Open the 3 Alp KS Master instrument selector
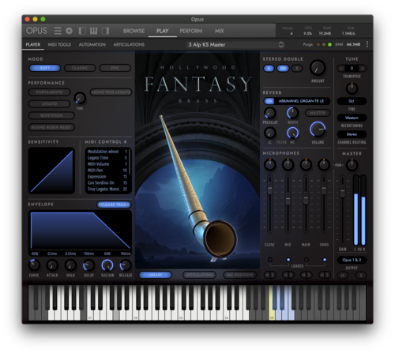The width and height of the screenshot is (395, 353). click(235, 45)
